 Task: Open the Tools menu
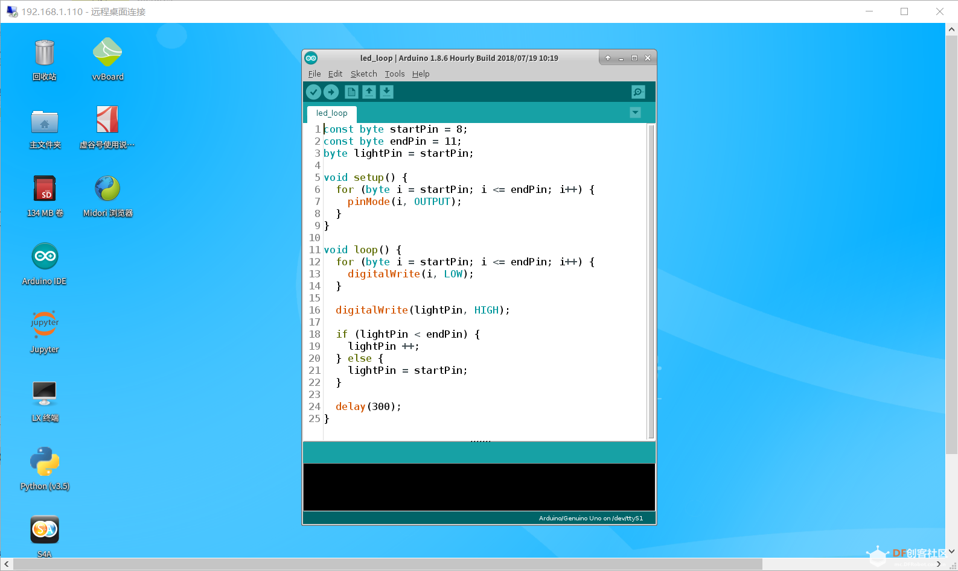pos(395,74)
